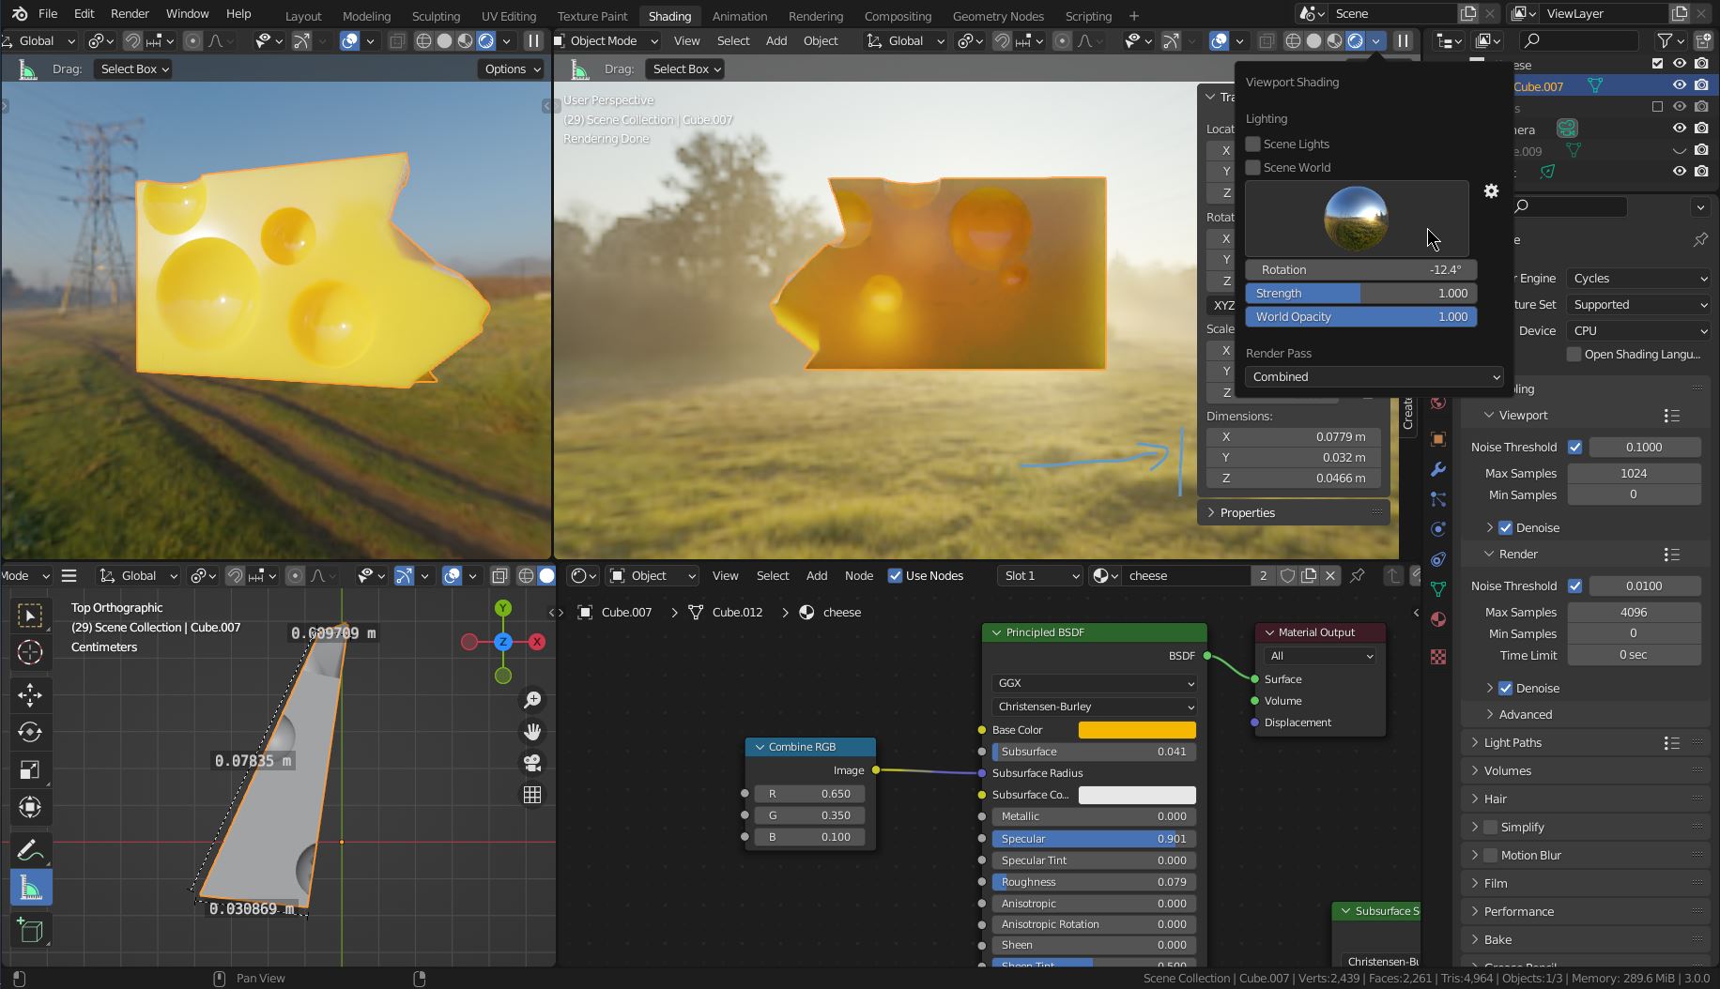Click the fake user shield for cheese material
The width and height of the screenshot is (1720, 989).
point(1287,576)
